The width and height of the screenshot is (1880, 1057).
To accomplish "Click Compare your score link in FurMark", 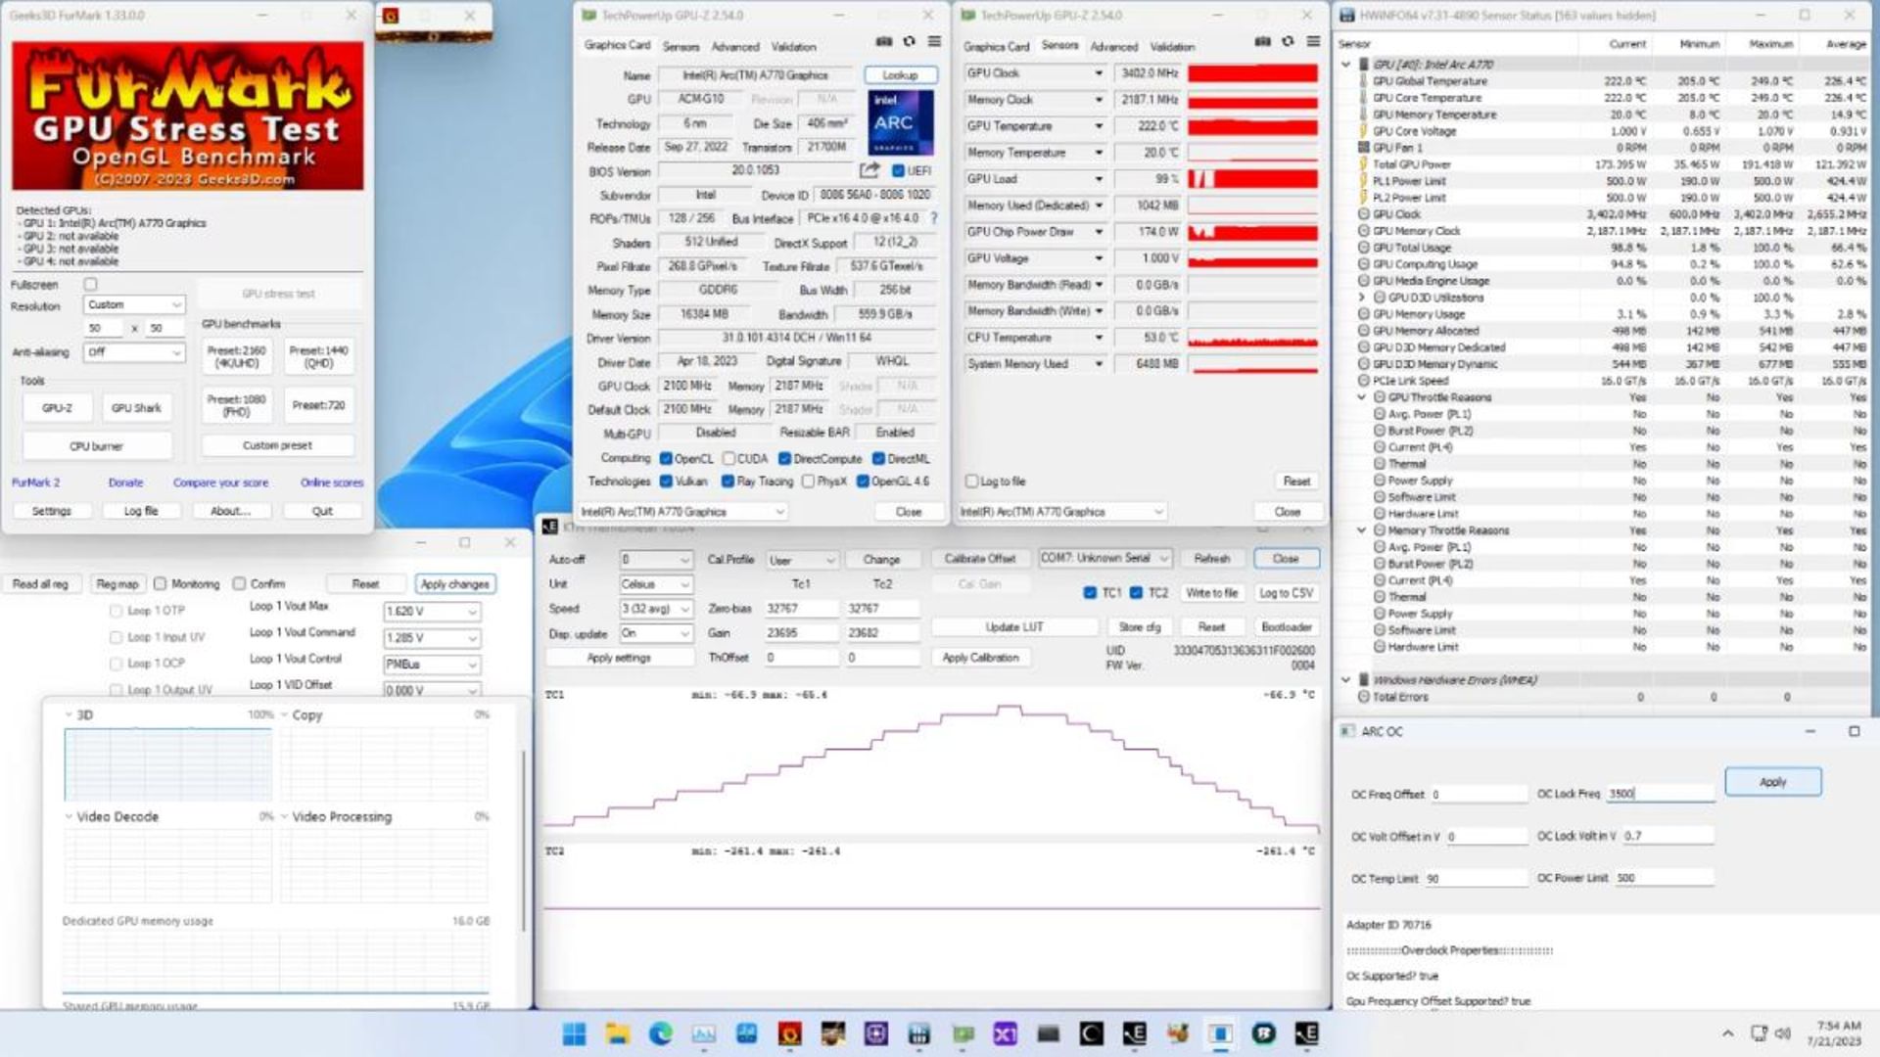I will coord(219,482).
